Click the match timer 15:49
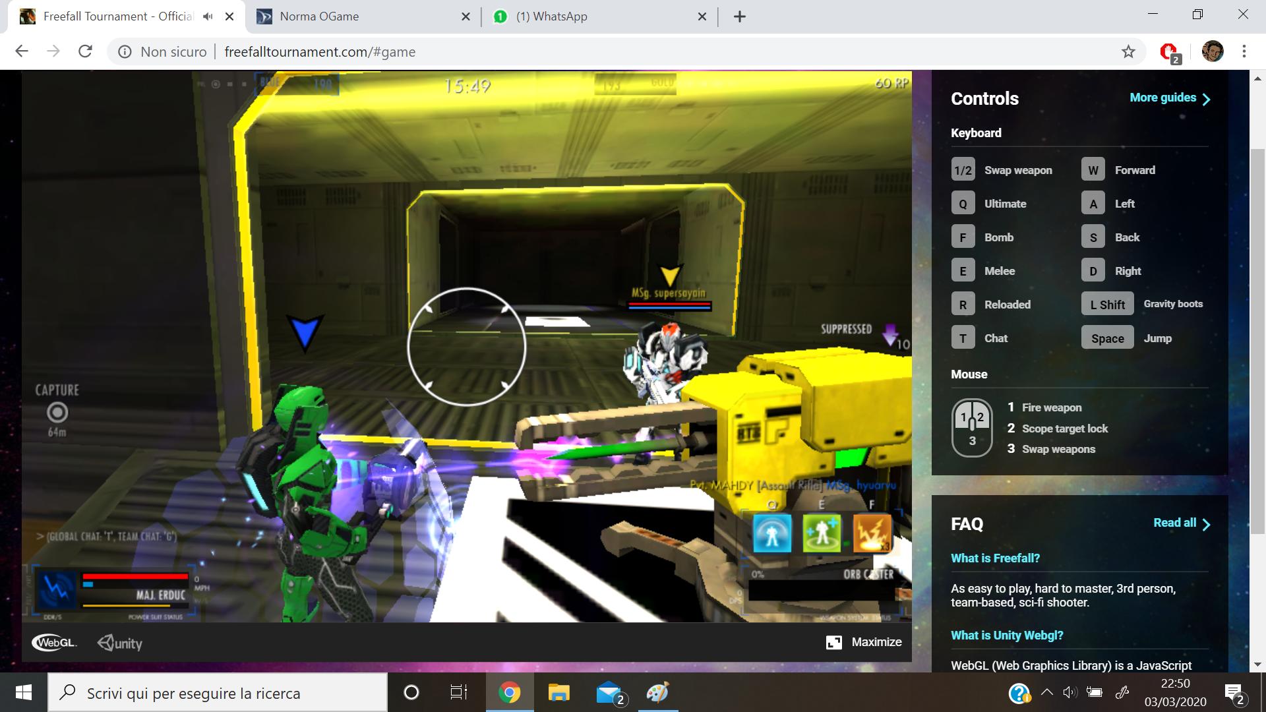 467,86
